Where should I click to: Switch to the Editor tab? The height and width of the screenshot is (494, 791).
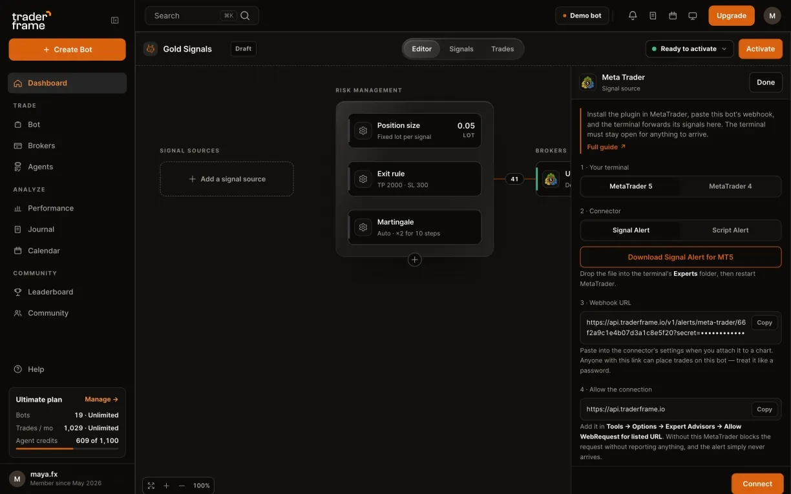point(422,49)
